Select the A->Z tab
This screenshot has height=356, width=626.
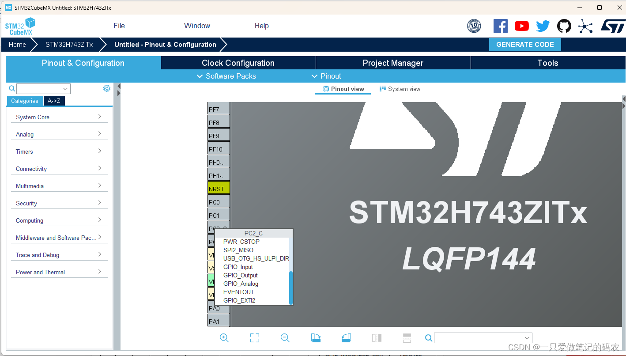point(54,101)
